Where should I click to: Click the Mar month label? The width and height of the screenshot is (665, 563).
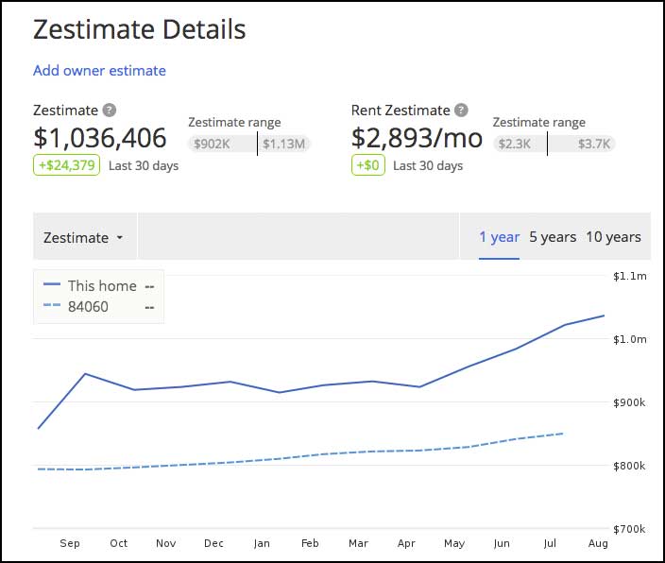[x=358, y=543]
